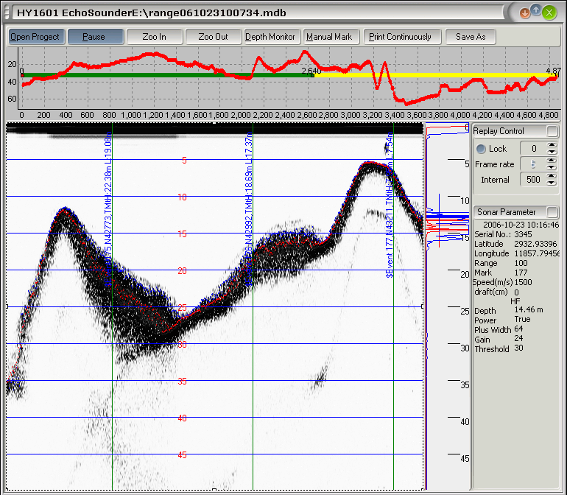Click the signal amplitude waveform strip
Image resolution: width=567 pixels, height=495 pixels.
tap(448, 307)
